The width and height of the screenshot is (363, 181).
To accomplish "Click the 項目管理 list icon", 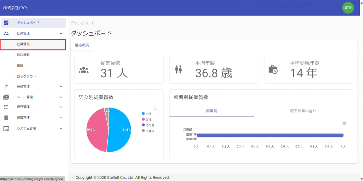I will (6, 107).
